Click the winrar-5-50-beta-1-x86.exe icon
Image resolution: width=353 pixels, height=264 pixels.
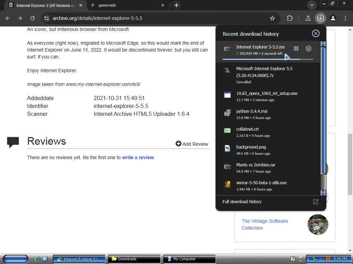pos(228,184)
